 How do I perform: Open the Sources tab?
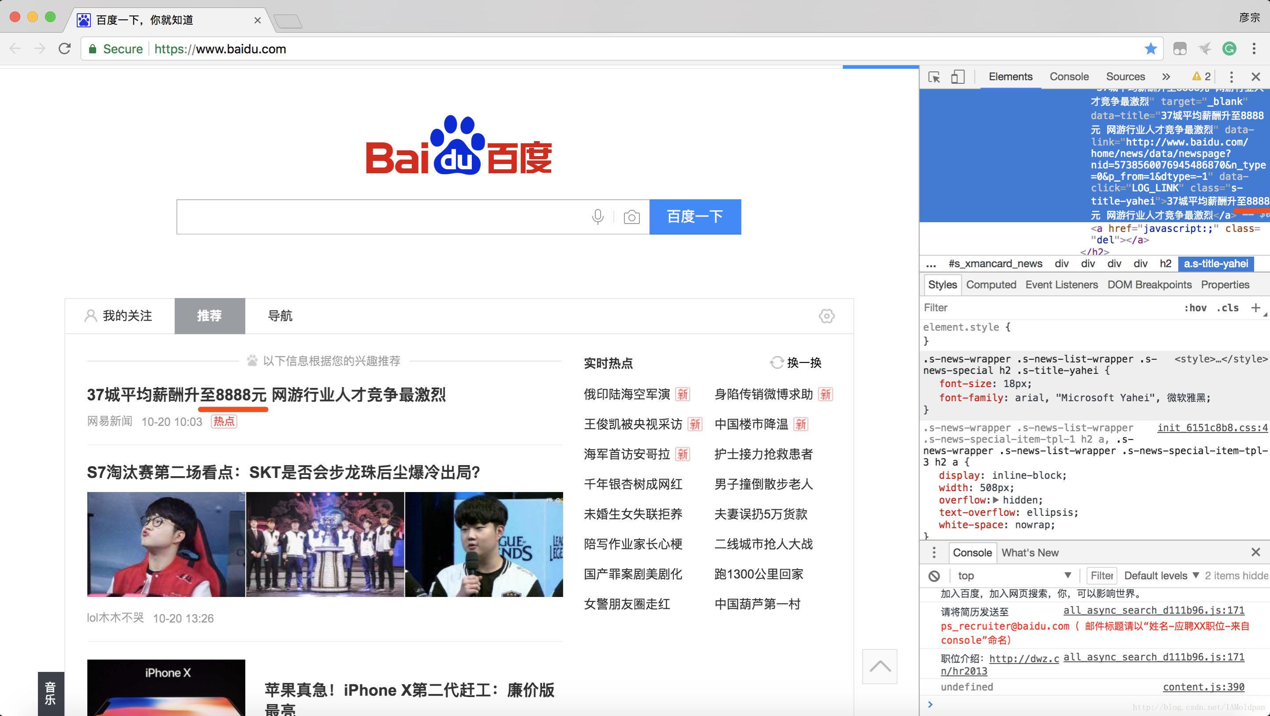click(1125, 77)
